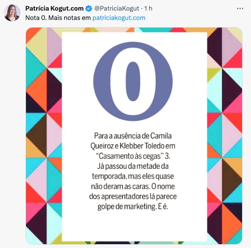This screenshot has width=251, height=248.
Task: Open the patriciakogut.com link
Action: pos(119,18)
